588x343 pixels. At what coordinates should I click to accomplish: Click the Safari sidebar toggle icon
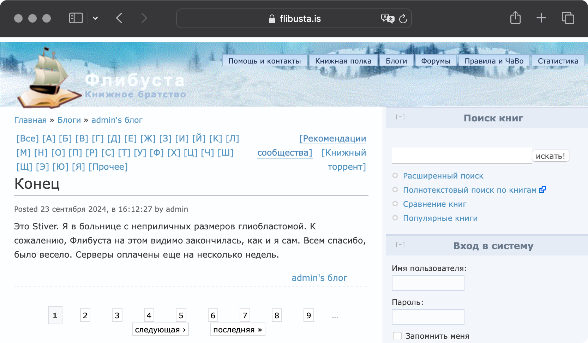tap(76, 18)
